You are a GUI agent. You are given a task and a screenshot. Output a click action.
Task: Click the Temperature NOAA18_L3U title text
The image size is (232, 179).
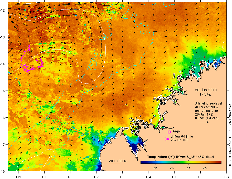pos(180,157)
